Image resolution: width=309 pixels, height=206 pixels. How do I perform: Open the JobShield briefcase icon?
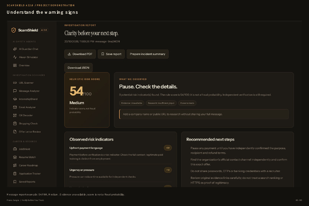(x=15, y=149)
